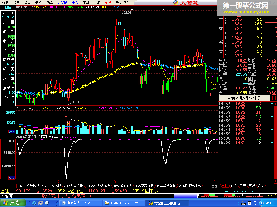Open the 分析 menu
The height and width of the screenshot is (207, 277).
tap(38, 3)
